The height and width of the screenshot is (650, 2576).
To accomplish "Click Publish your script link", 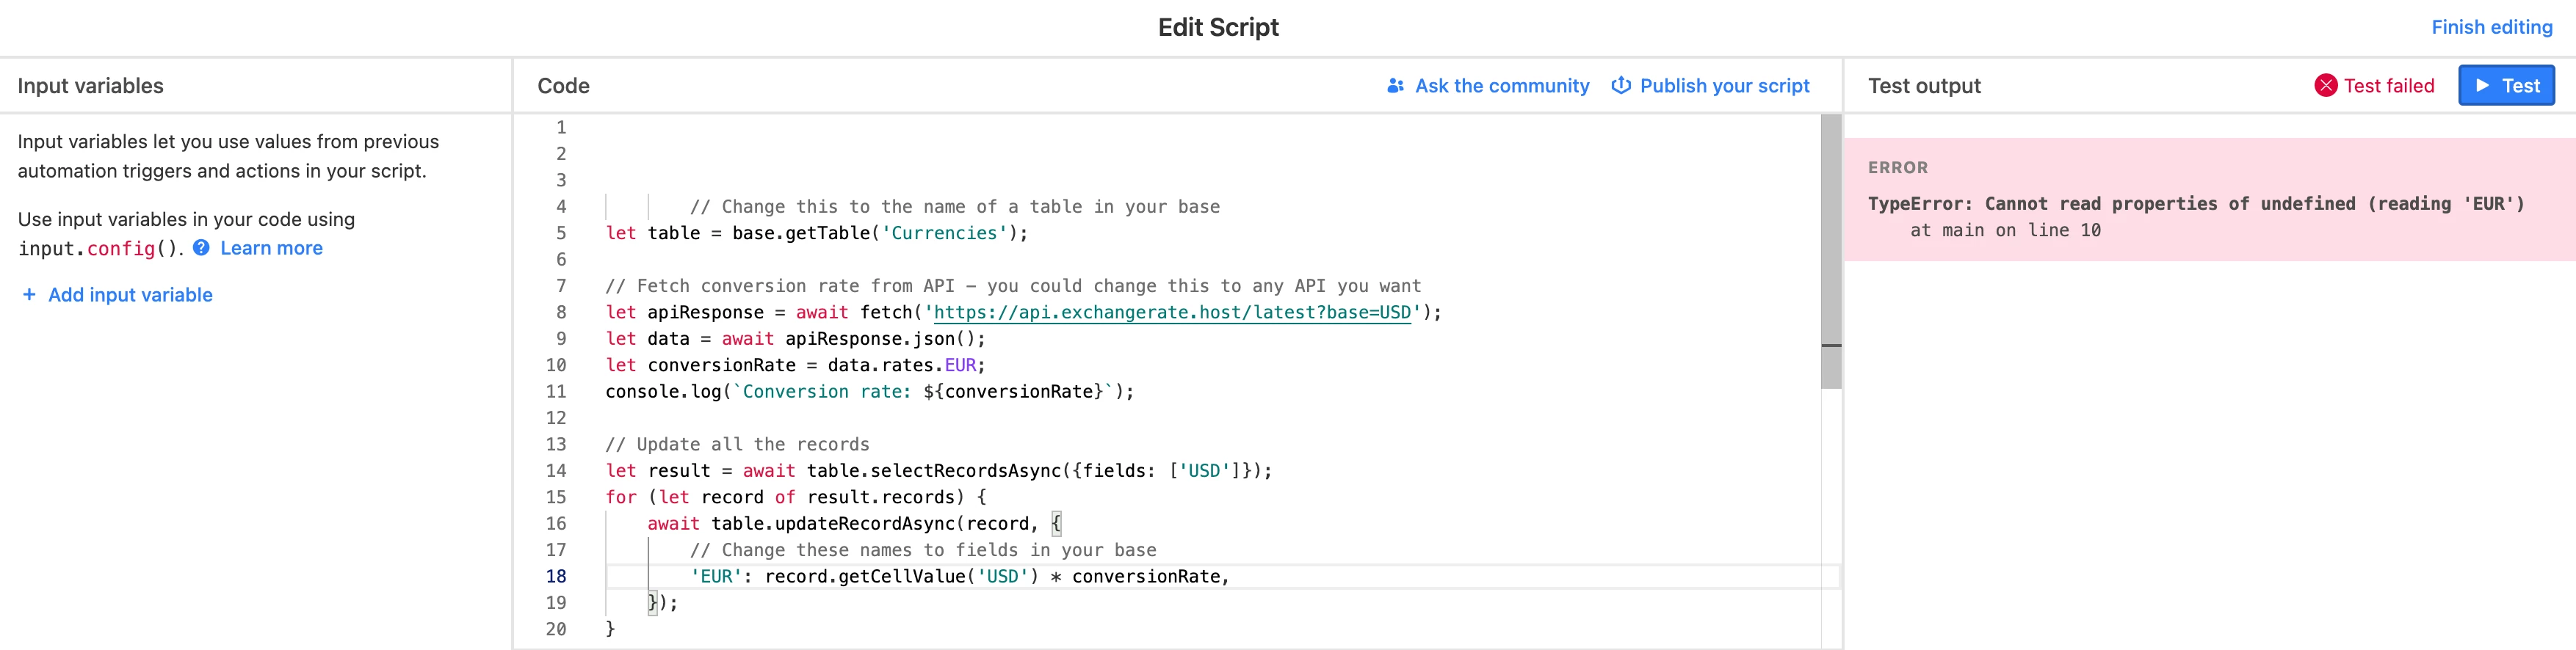I will click(x=1724, y=86).
